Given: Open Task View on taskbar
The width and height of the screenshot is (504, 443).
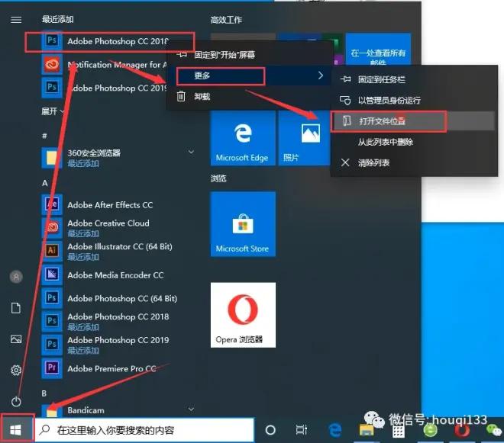Looking at the screenshot, I should 302,429.
